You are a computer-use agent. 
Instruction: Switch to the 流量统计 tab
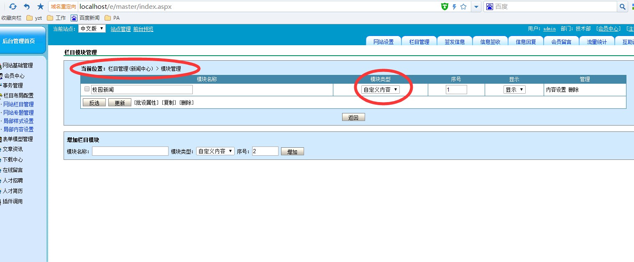tap(596, 42)
